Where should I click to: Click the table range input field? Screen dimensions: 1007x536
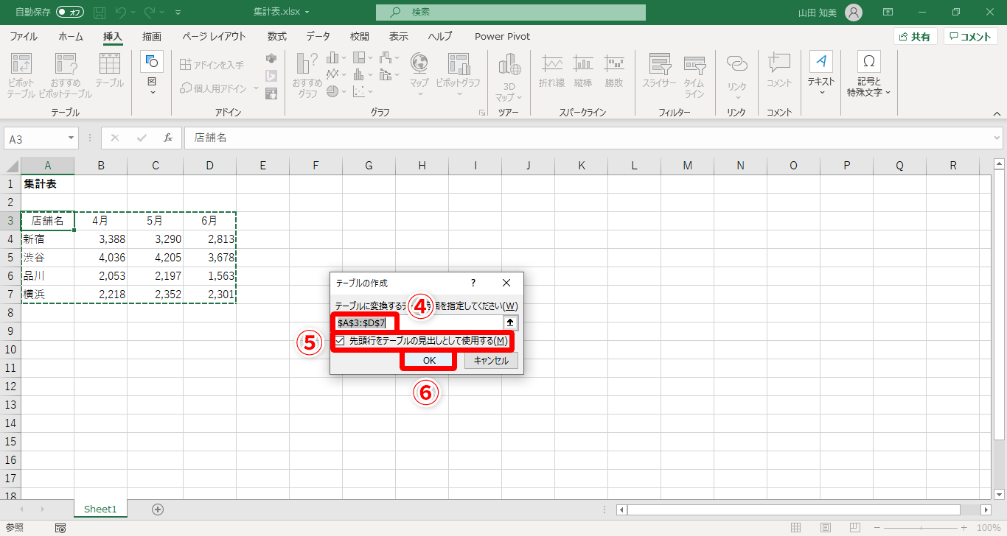[x=419, y=322]
